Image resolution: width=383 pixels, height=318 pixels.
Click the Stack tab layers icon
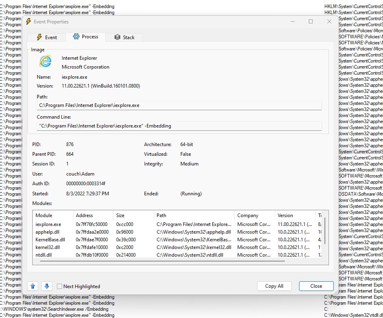(117, 37)
